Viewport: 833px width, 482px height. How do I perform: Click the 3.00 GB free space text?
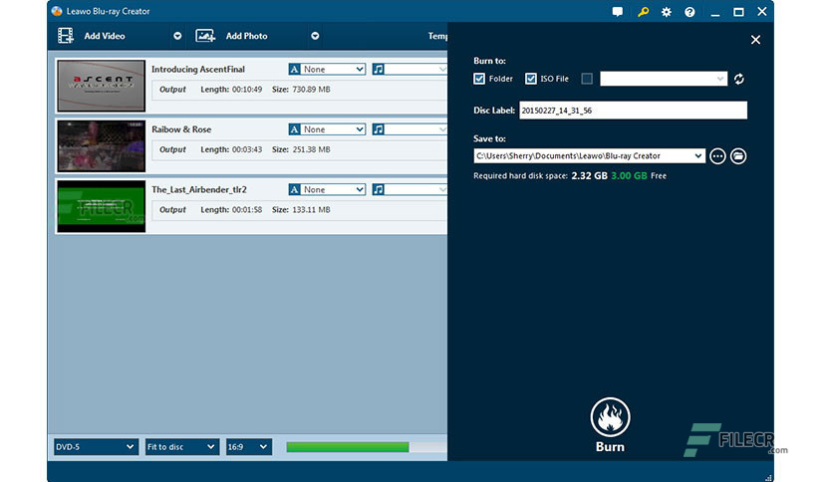[629, 175]
